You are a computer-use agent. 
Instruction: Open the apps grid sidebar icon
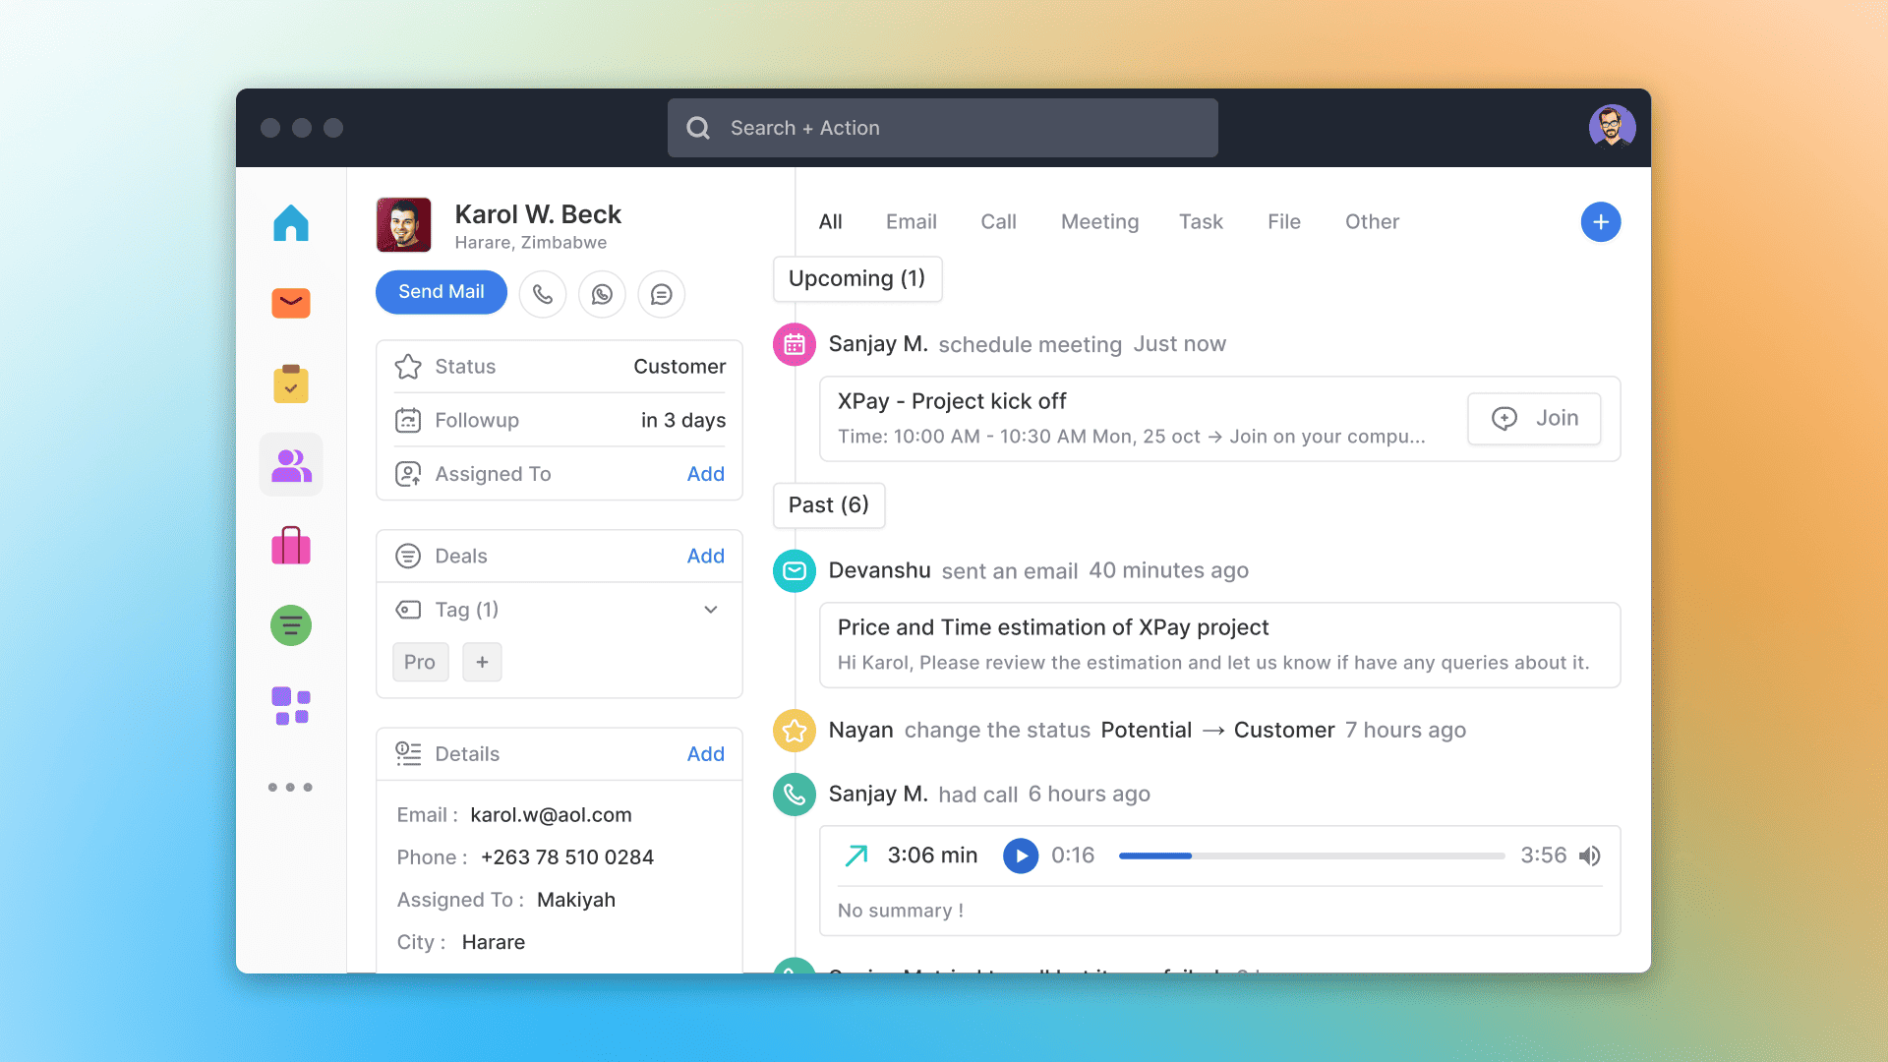[x=291, y=706]
